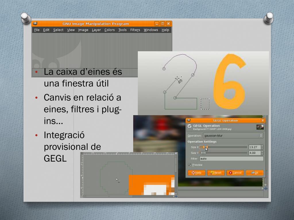Click the horizontal scrollbar of the pixel canvas
The width and height of the screenshot is (294, 220).
[129, 197]
